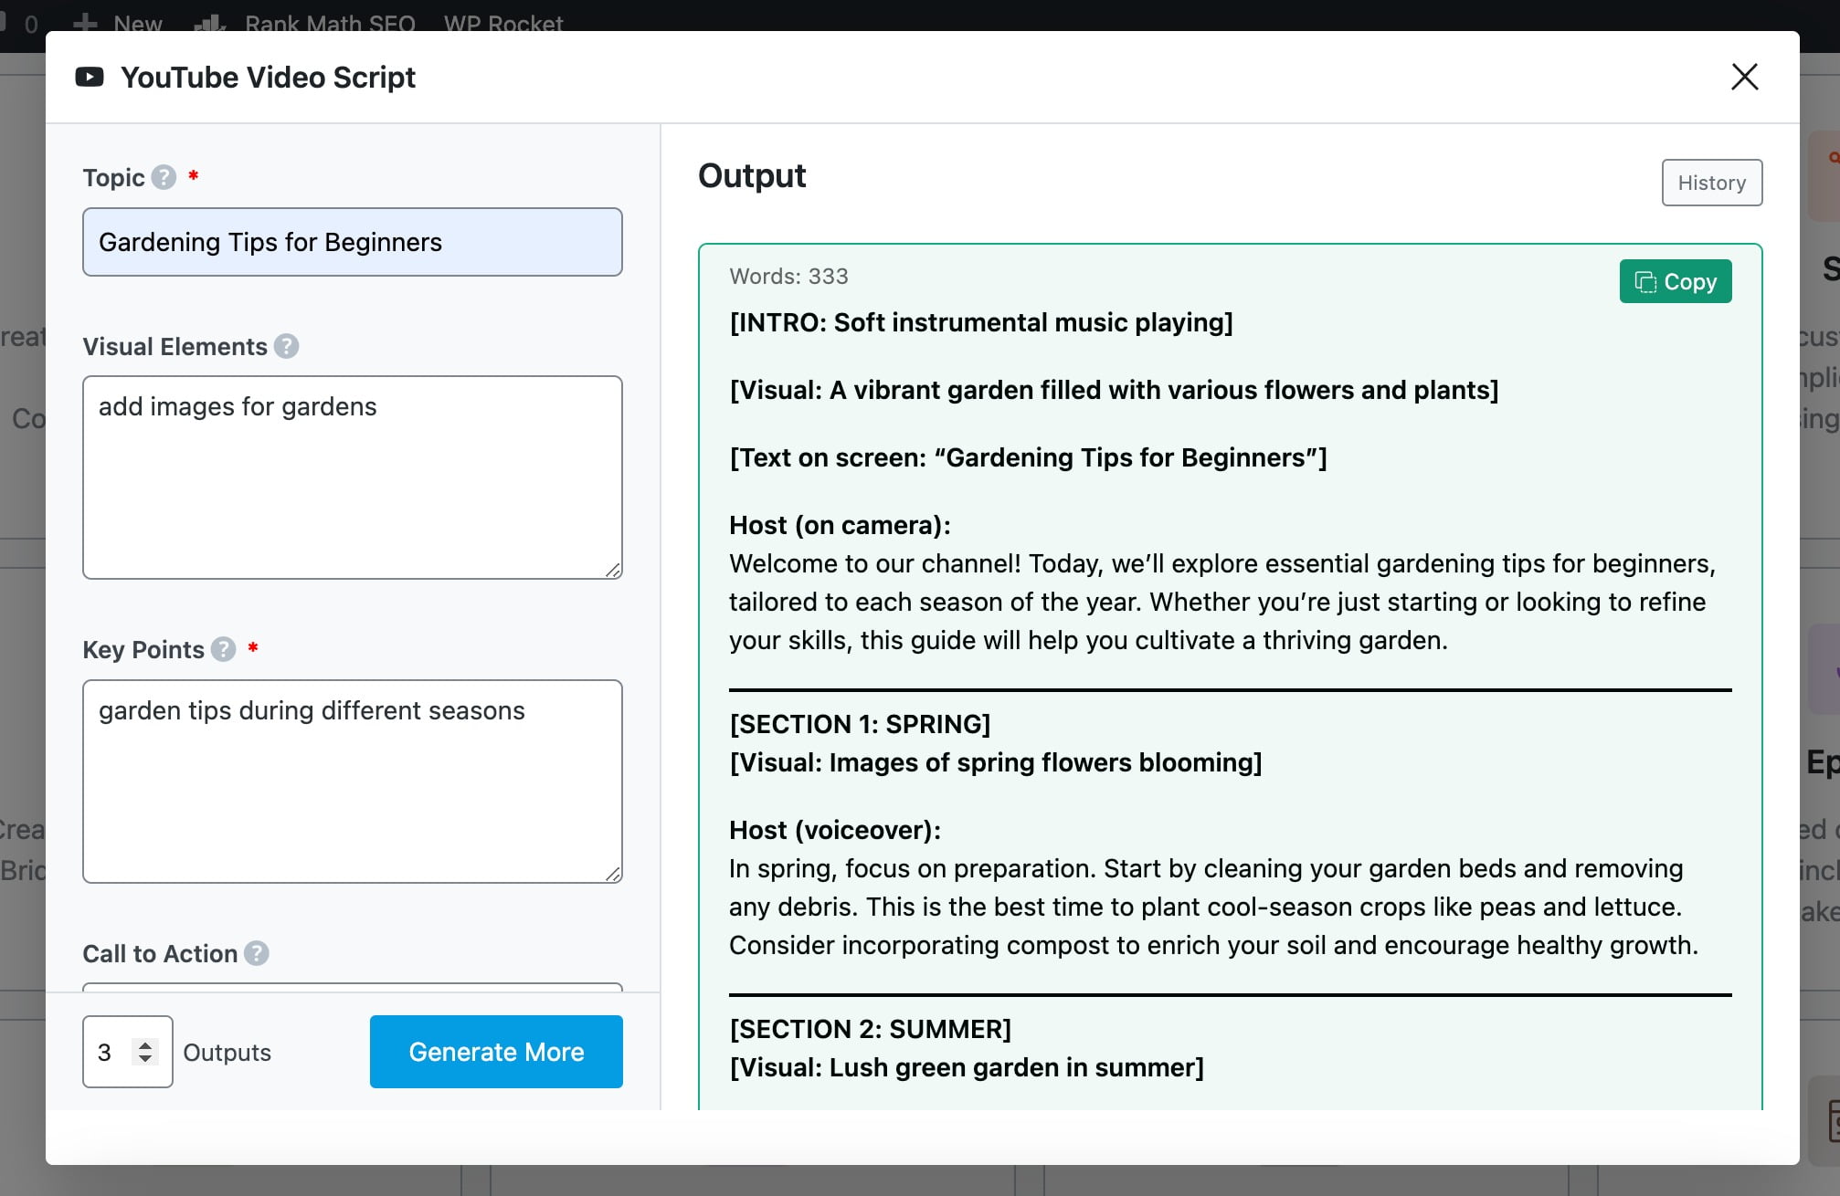Click the Call to Action help icon

pyautogui.click(x=257, y=953)
